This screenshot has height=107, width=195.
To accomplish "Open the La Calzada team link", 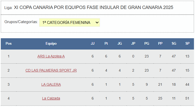I will 51,98.
